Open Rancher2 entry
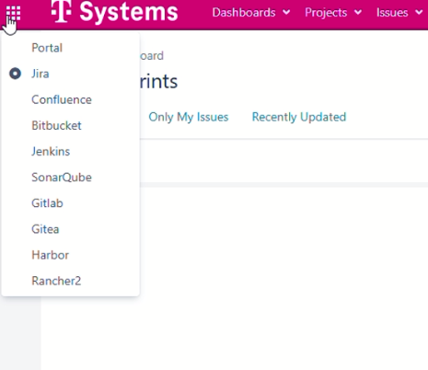Image resolution: width=428 pixels, height=370 pixels. (56, 281)
